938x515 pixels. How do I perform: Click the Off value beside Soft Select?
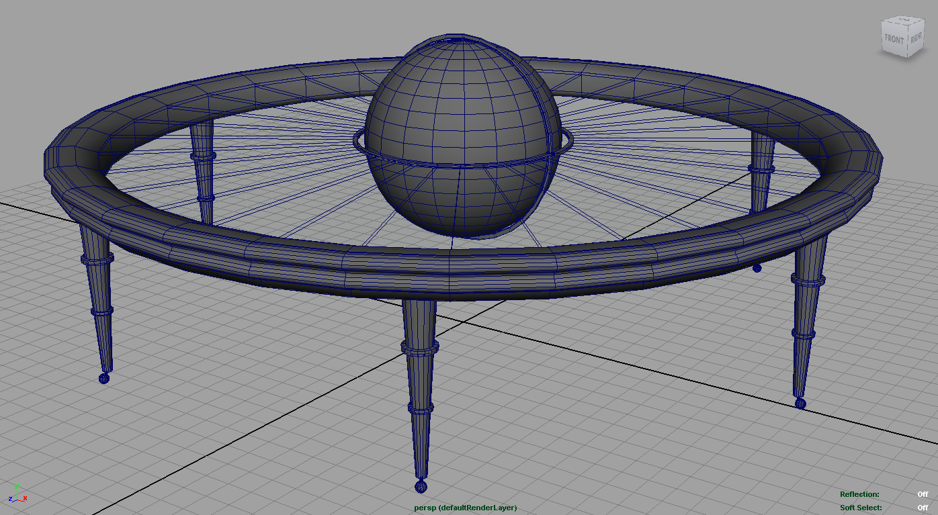pos(923,508)
